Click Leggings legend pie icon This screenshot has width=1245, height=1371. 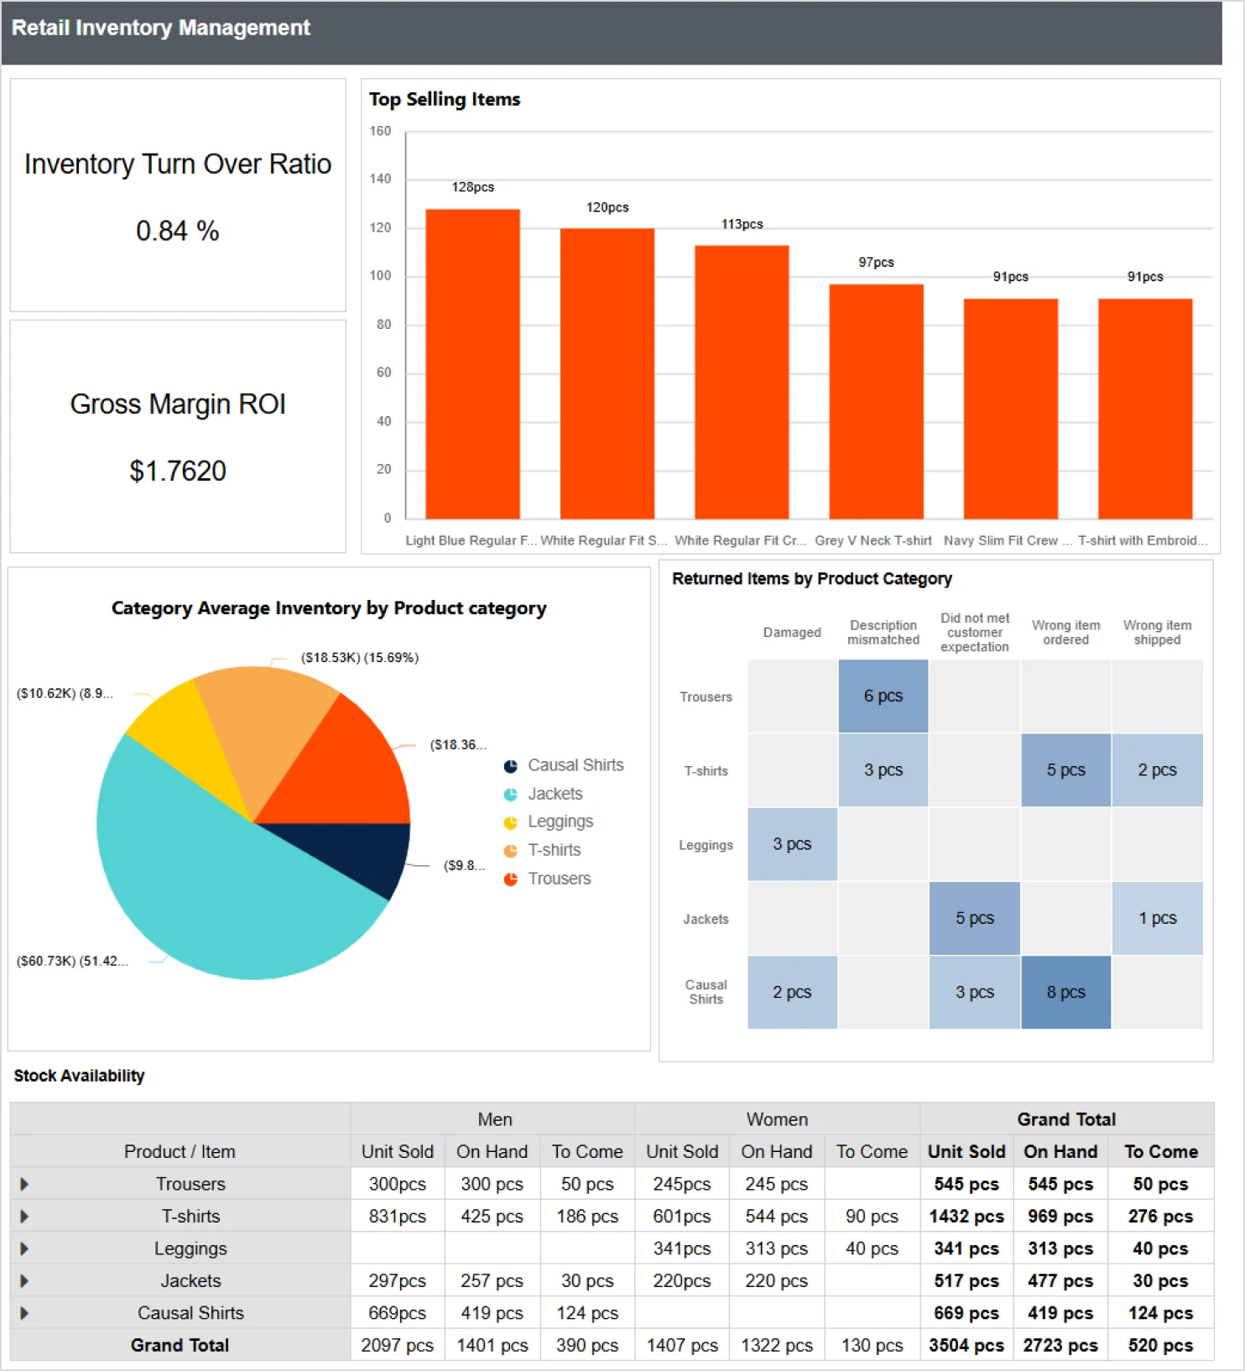(x=510, y=822)
